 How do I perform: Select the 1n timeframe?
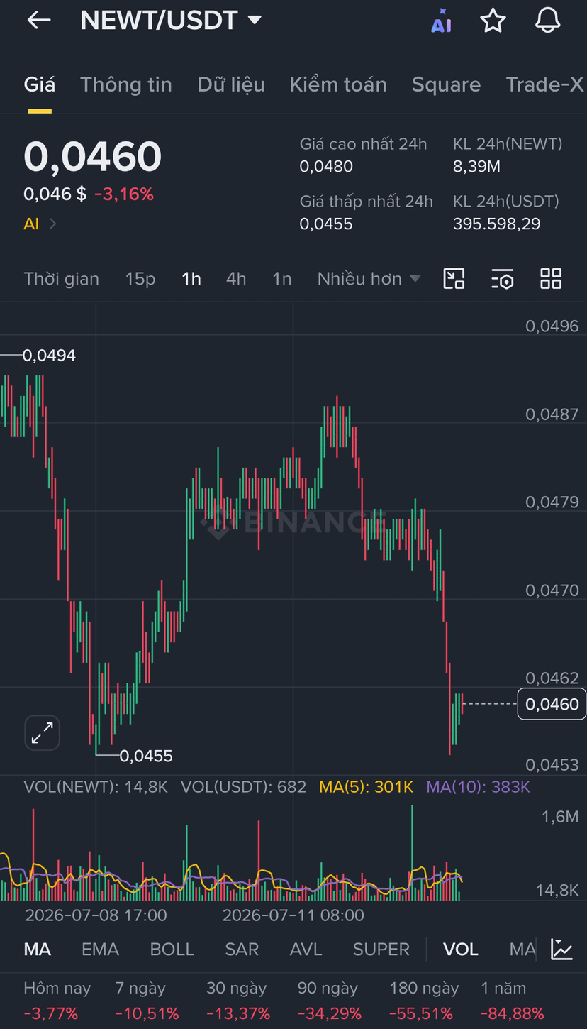(x=282, y=279)
